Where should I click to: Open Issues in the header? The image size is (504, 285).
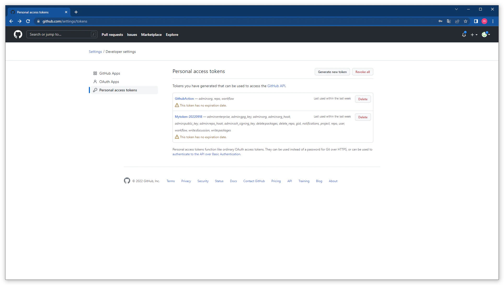click(x=132, y=35)
